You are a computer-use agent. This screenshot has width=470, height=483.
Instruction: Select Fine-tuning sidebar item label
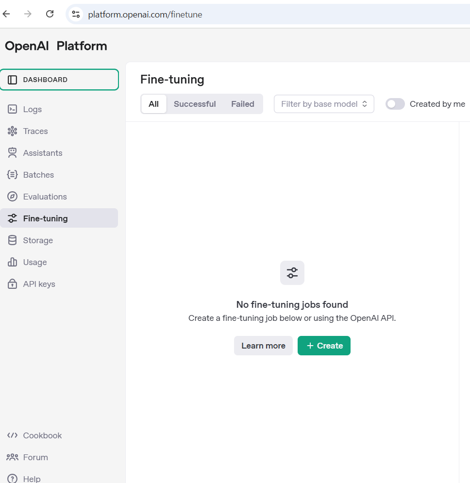pos(45,218)
